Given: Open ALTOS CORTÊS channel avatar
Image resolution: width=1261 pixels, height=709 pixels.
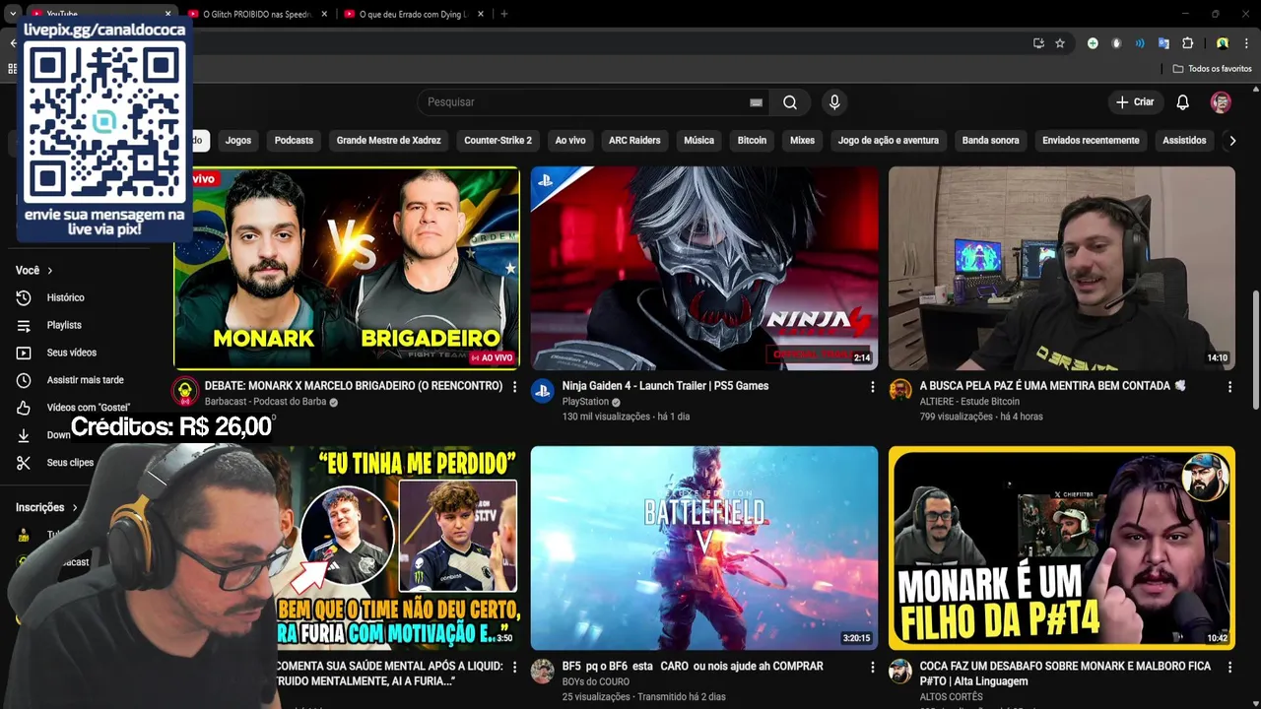Looking at the screenshot, I should click(900, 672).
